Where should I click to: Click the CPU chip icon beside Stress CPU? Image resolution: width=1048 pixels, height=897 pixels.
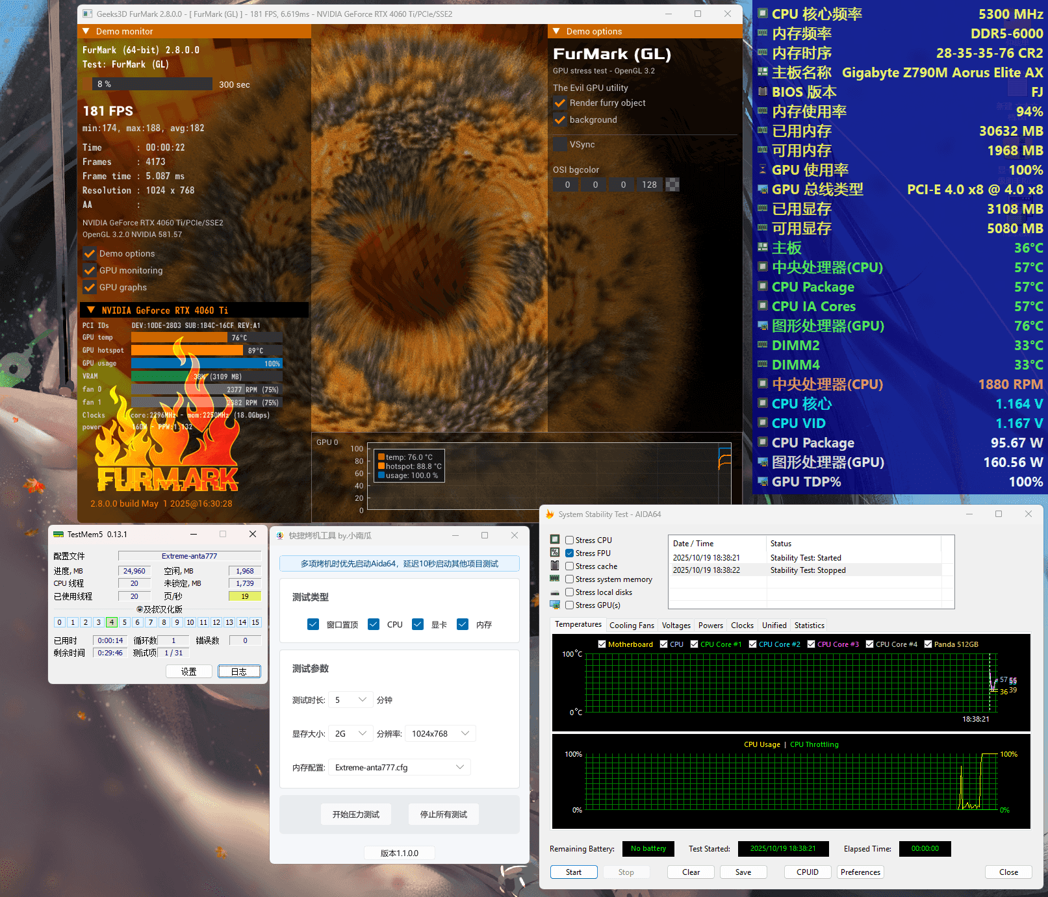coord(555,540)
